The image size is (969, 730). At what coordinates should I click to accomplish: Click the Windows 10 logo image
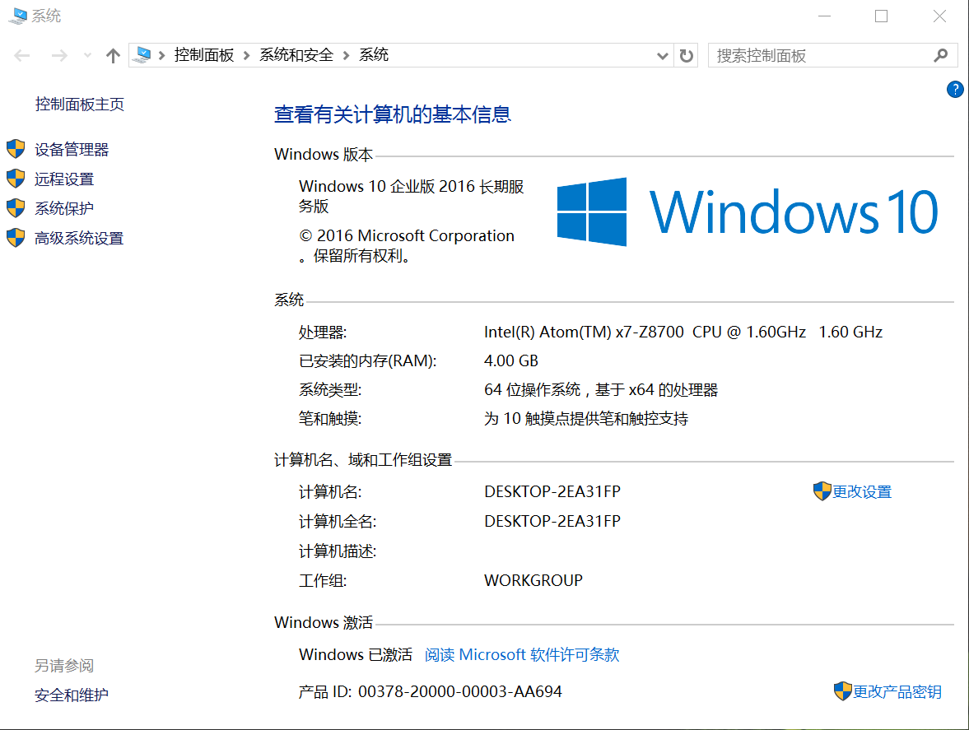tap(748, 212)
